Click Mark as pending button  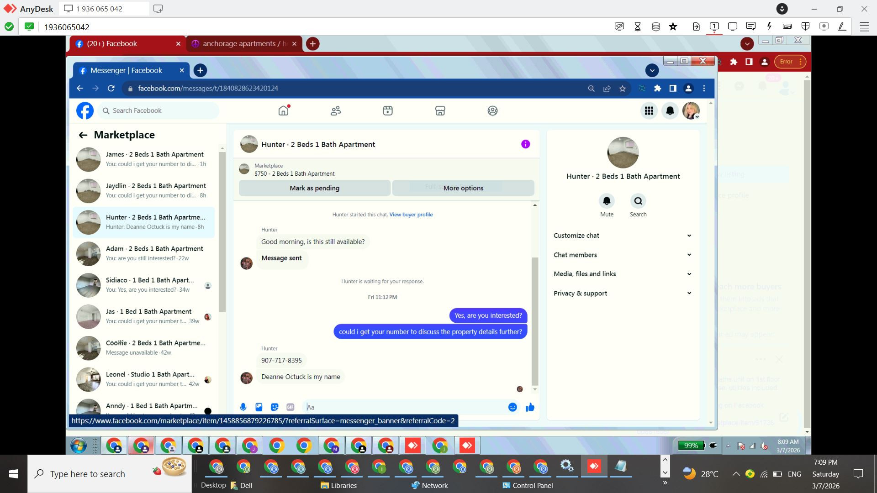coord(314,188)
